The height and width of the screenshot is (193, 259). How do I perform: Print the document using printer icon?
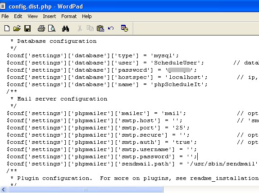click(41, 28)
